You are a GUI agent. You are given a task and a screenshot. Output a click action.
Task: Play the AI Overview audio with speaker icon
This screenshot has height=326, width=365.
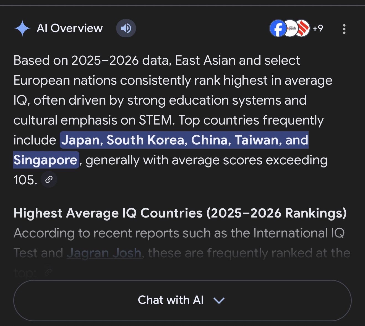[126, 28]
